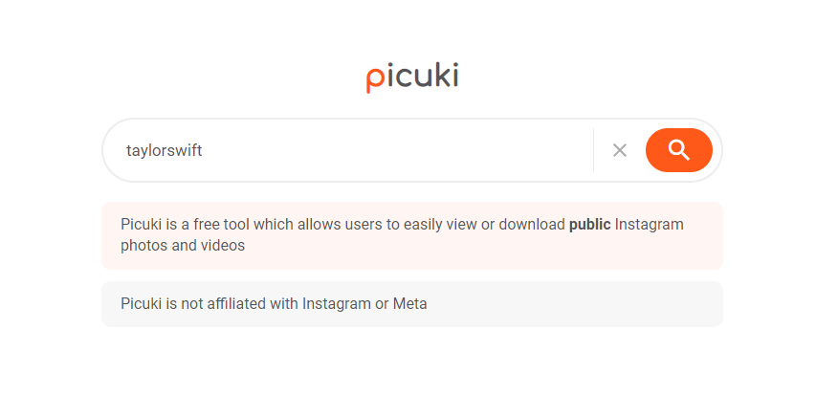Click the words photos and videos
Viewport: 838px width, 417px height.
(x=183, y=246)
